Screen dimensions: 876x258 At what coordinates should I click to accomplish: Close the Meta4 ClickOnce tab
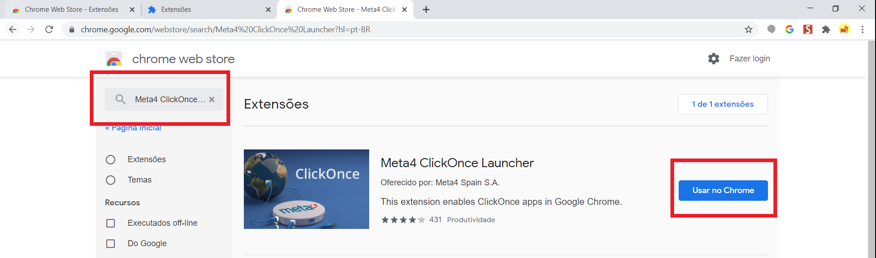[404, 10]
